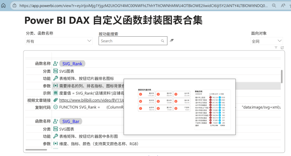
Task: Activate the read aloud icon
Action: (283, 6)
